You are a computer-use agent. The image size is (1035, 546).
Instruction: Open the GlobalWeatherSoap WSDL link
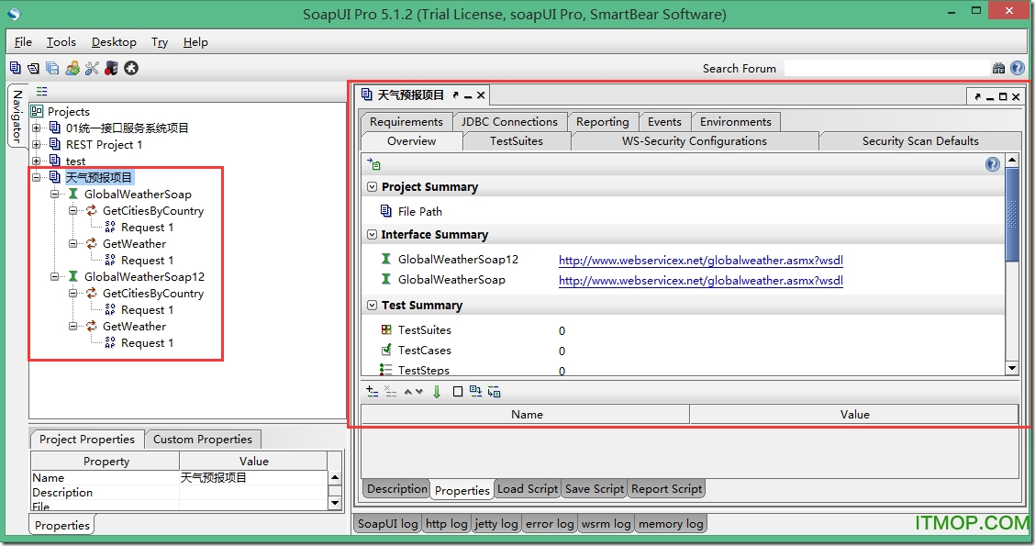[701, 280]
